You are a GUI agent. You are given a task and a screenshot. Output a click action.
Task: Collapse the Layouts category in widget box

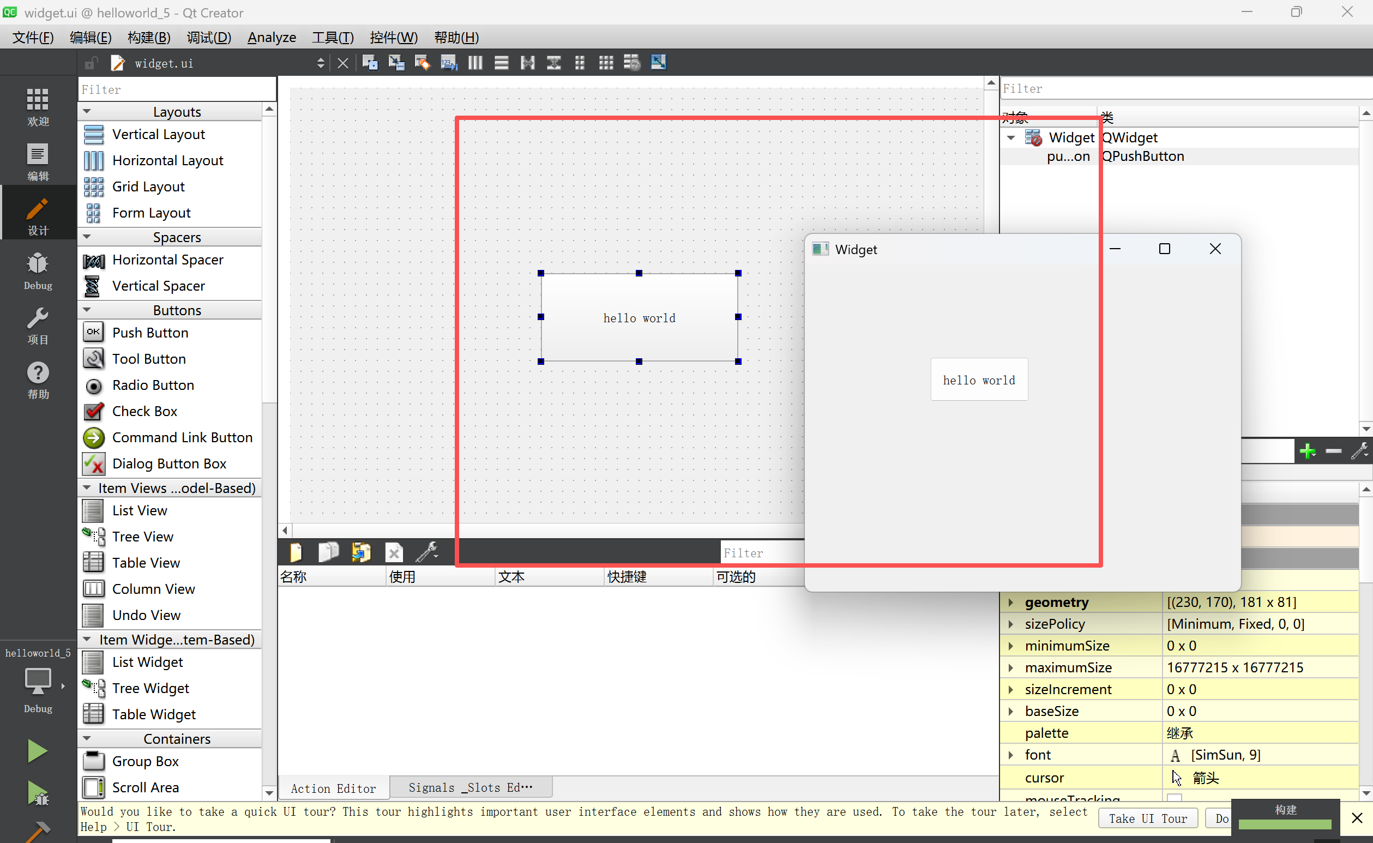pyautogui.click(x=87, y=111)
